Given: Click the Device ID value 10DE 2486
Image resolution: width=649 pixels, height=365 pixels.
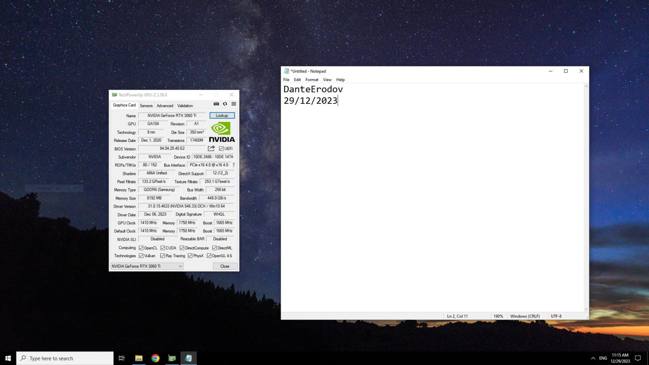Looking at the screenshot, I should pyautogui.click(x=213, y=157).
